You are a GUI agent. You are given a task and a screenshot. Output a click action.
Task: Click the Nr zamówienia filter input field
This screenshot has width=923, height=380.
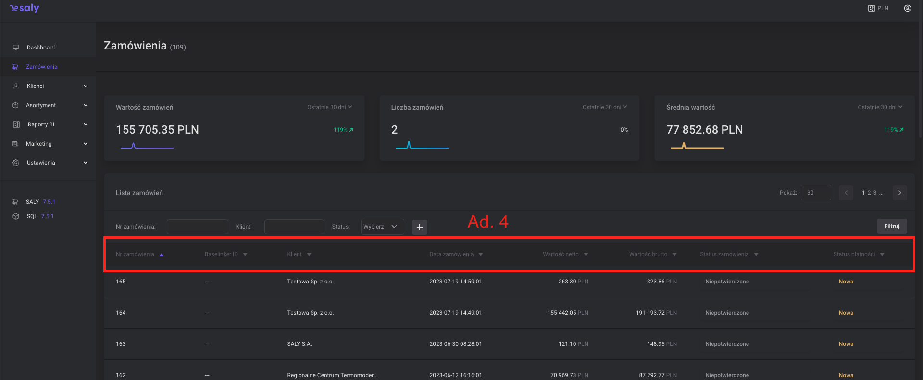pyautogui.click(x=197, y=227)
